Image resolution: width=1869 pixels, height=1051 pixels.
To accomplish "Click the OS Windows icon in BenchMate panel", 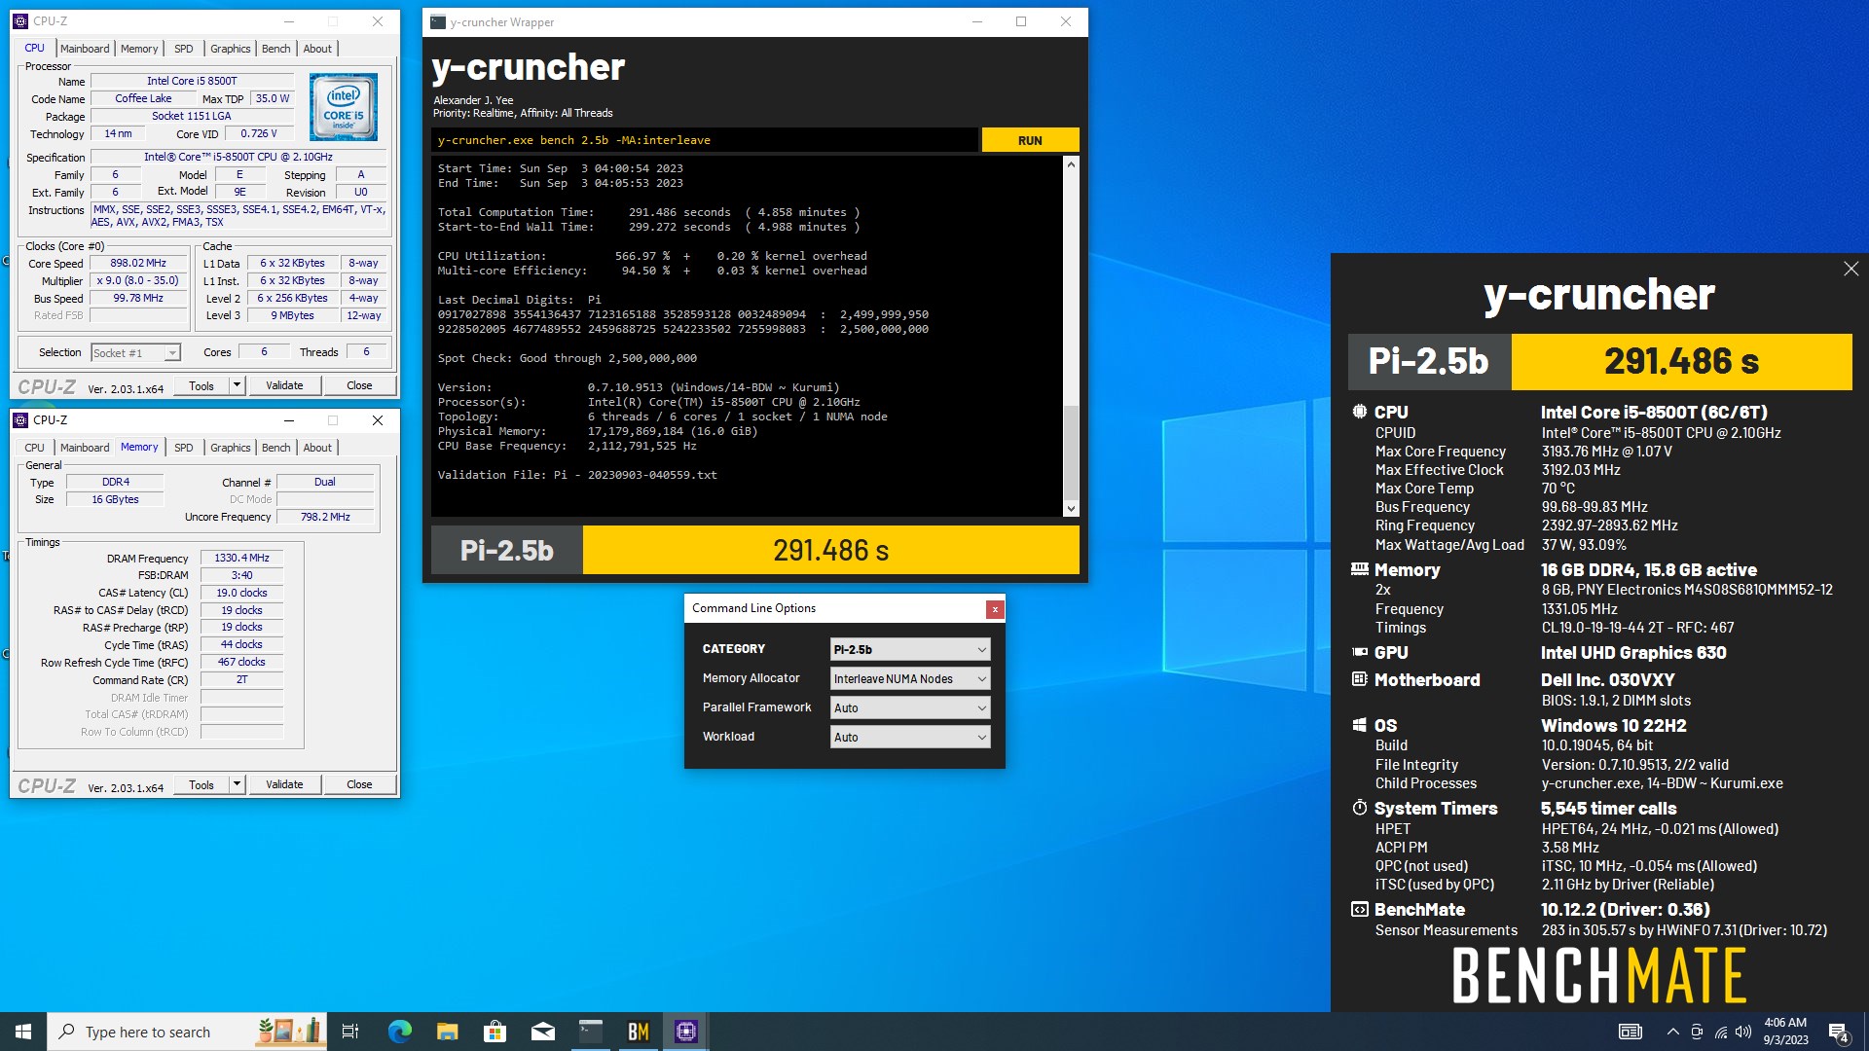I will tap(1359, 725).
